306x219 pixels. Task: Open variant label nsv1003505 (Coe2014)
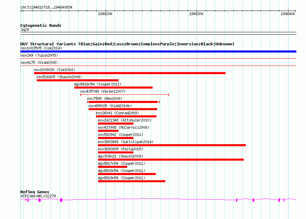(x=41, y=48)
